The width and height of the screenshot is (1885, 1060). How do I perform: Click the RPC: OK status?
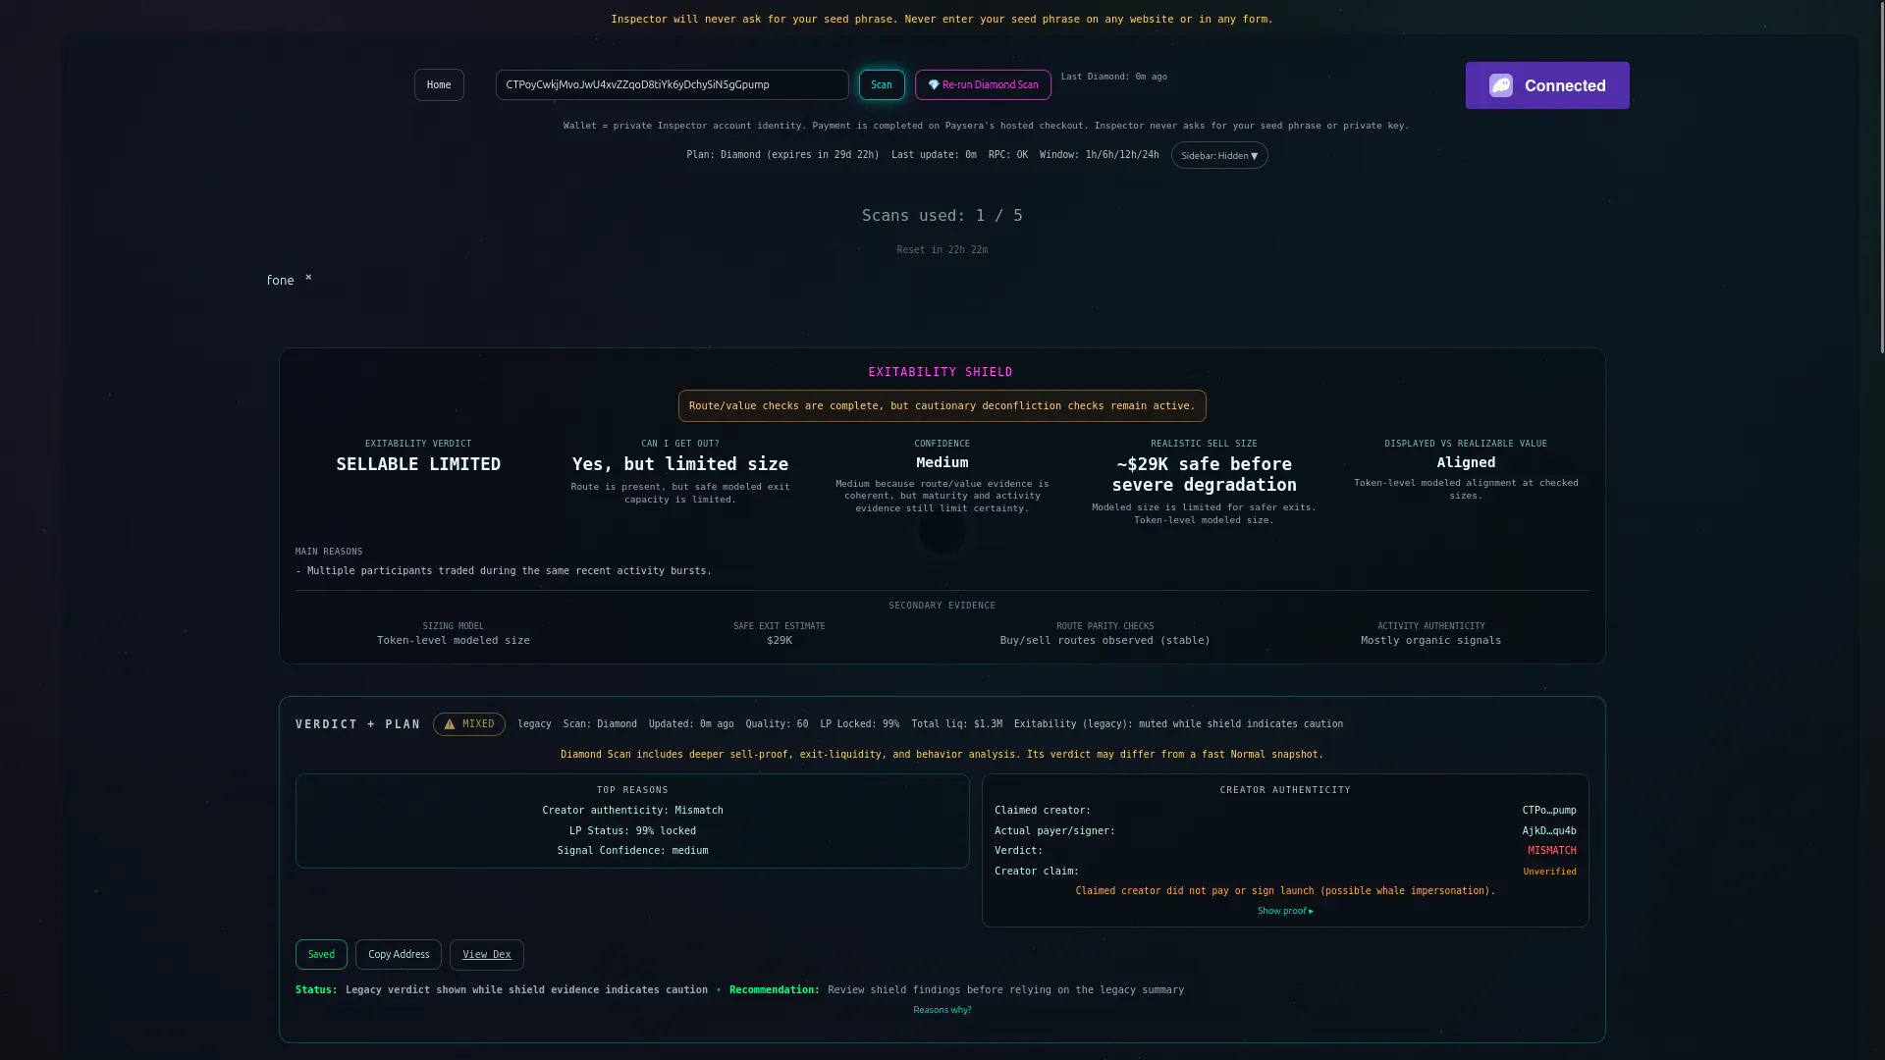click(1008, 155)
